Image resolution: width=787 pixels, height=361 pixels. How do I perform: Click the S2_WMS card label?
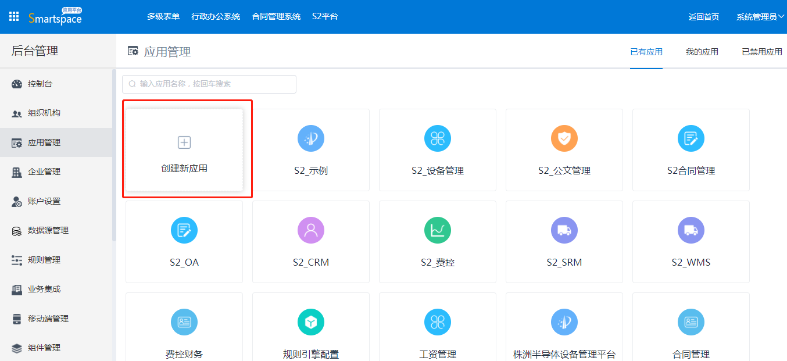click(691, 262)
